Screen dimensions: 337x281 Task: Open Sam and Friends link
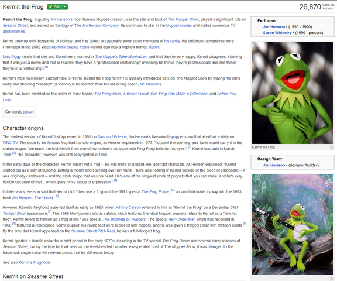(112, 137)
